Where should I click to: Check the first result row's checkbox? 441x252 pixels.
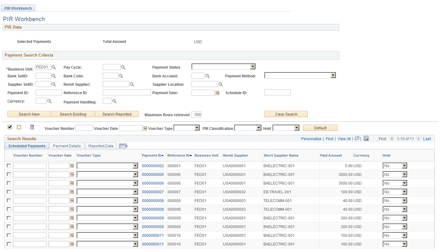[x=8, y=166]
